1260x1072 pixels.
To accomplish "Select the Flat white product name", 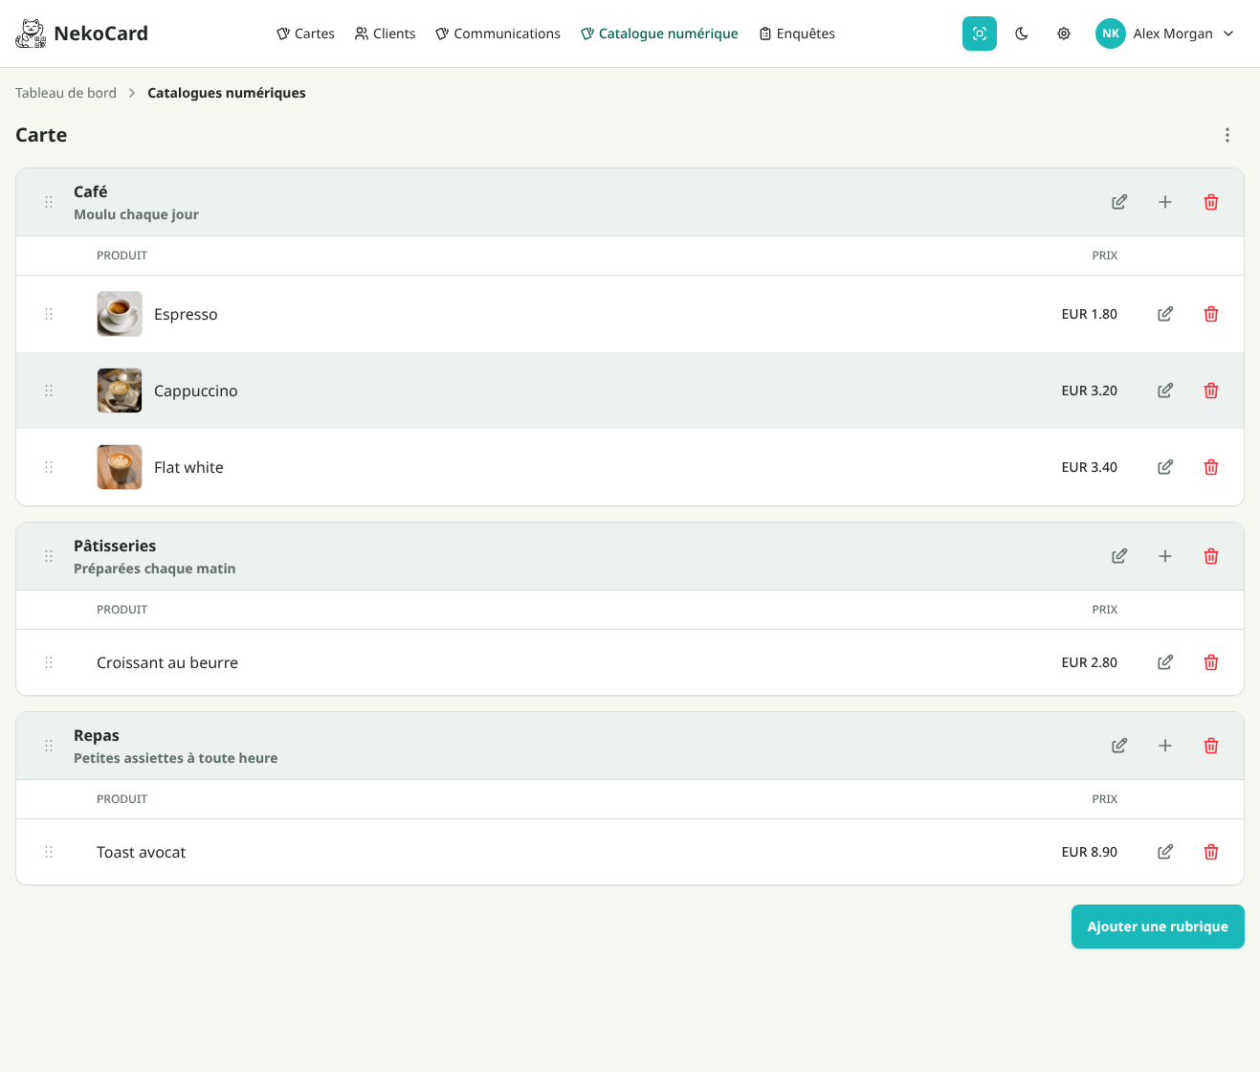I will click(188, 467).
